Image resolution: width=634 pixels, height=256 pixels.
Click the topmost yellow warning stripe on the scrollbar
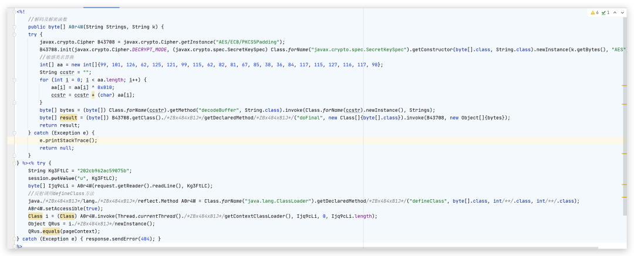pos(624,85)
